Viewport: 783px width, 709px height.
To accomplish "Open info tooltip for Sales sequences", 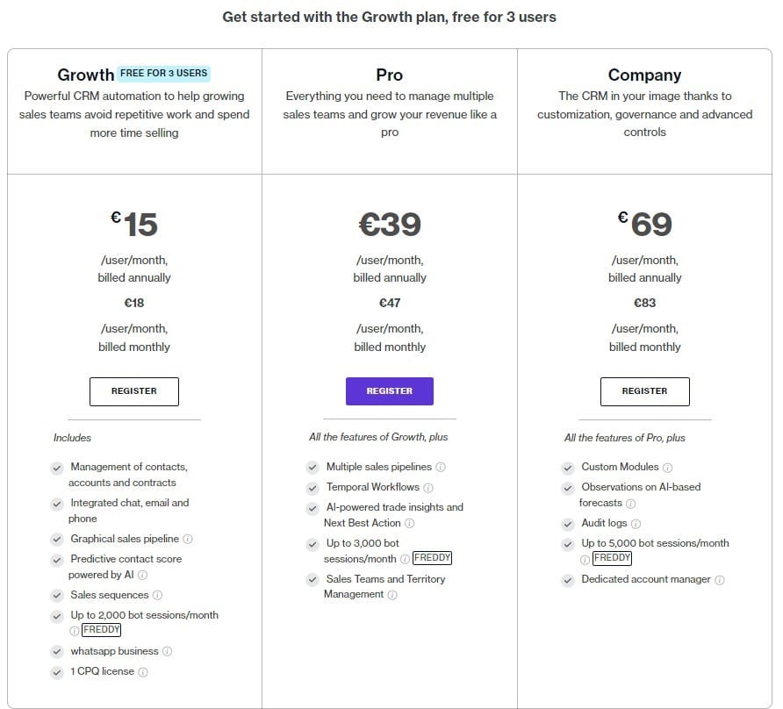I will (157, 595).
